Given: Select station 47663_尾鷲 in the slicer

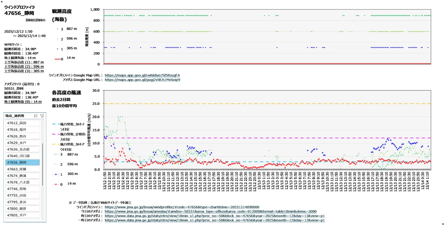Looking at the screenshot, I should click(23, 169).
